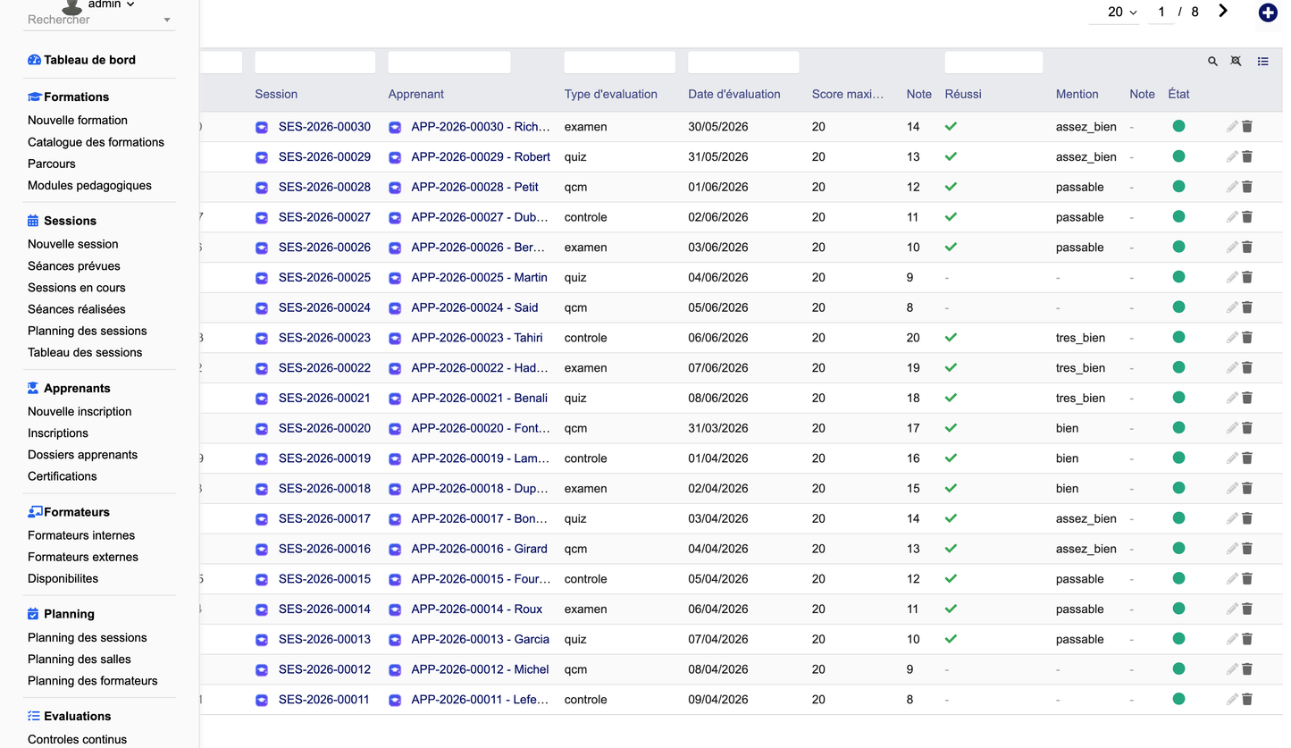Toggle the Réussi checkmark for SES-2026-00017

(951, 518)
